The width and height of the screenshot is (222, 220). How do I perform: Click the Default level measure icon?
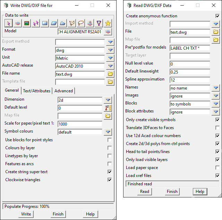[x=108, y=108]
